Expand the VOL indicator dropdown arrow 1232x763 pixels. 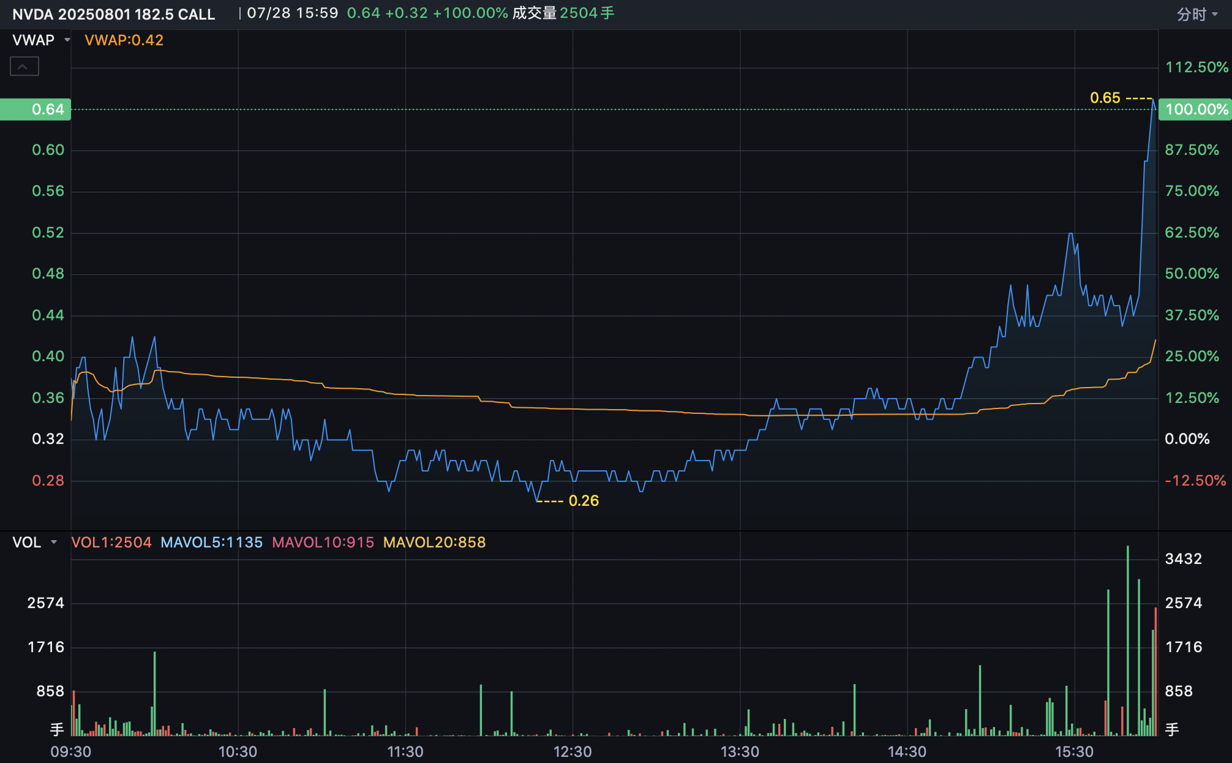54,543
